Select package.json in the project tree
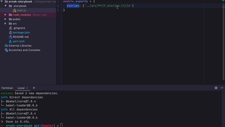 (21, 32)
